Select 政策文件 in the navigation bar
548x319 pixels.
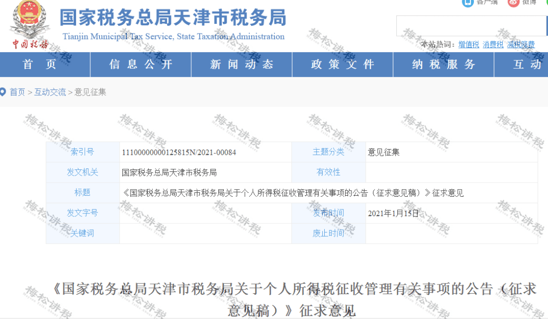coord(342,64)
